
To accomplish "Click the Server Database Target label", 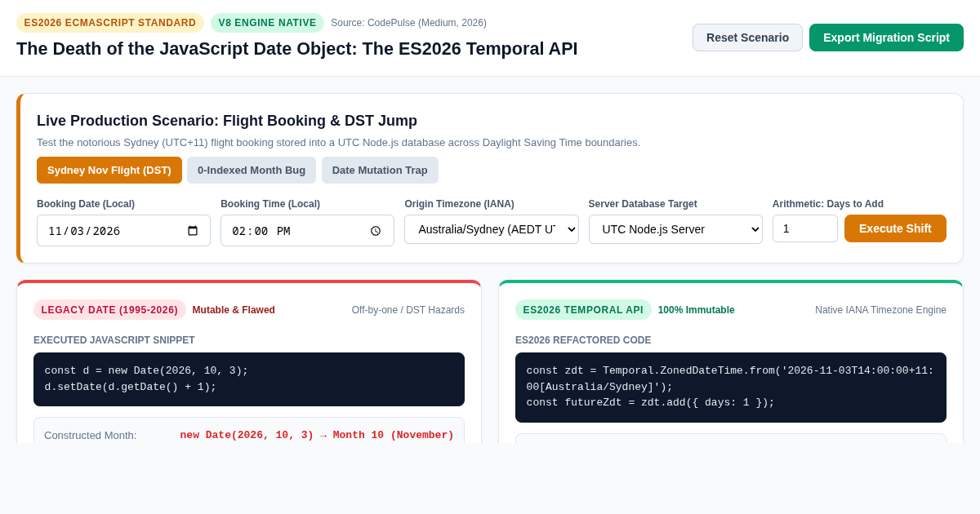I will click(x=643, y=204).
